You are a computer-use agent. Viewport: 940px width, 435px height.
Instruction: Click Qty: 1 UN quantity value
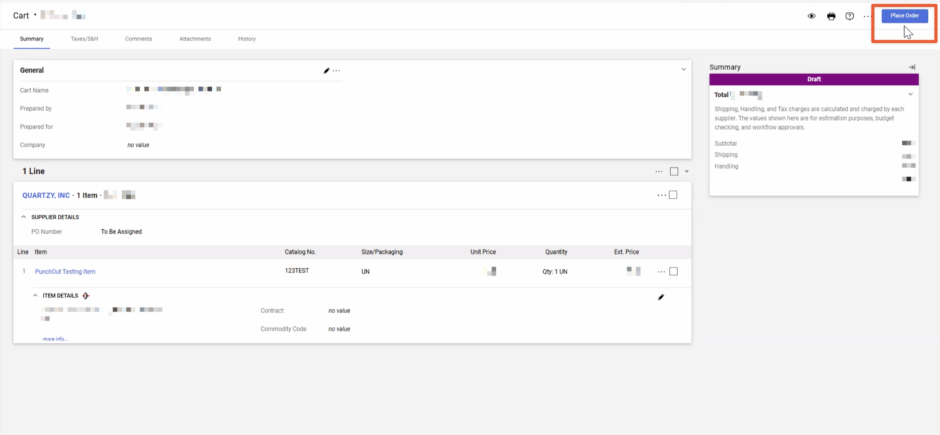pos(555,272)
